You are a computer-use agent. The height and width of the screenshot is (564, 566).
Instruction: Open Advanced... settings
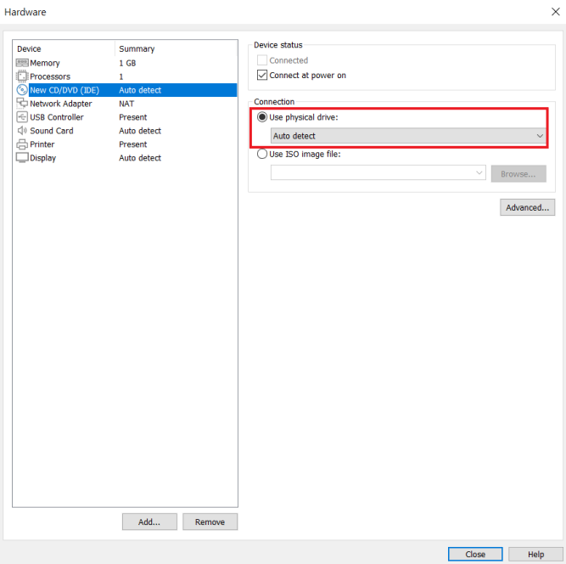tap(527, 207)
